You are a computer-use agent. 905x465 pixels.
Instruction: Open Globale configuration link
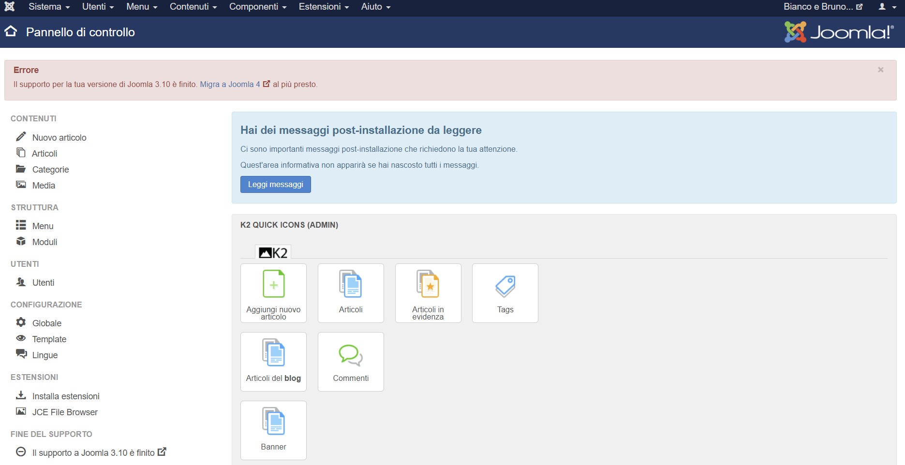[47, 323]
